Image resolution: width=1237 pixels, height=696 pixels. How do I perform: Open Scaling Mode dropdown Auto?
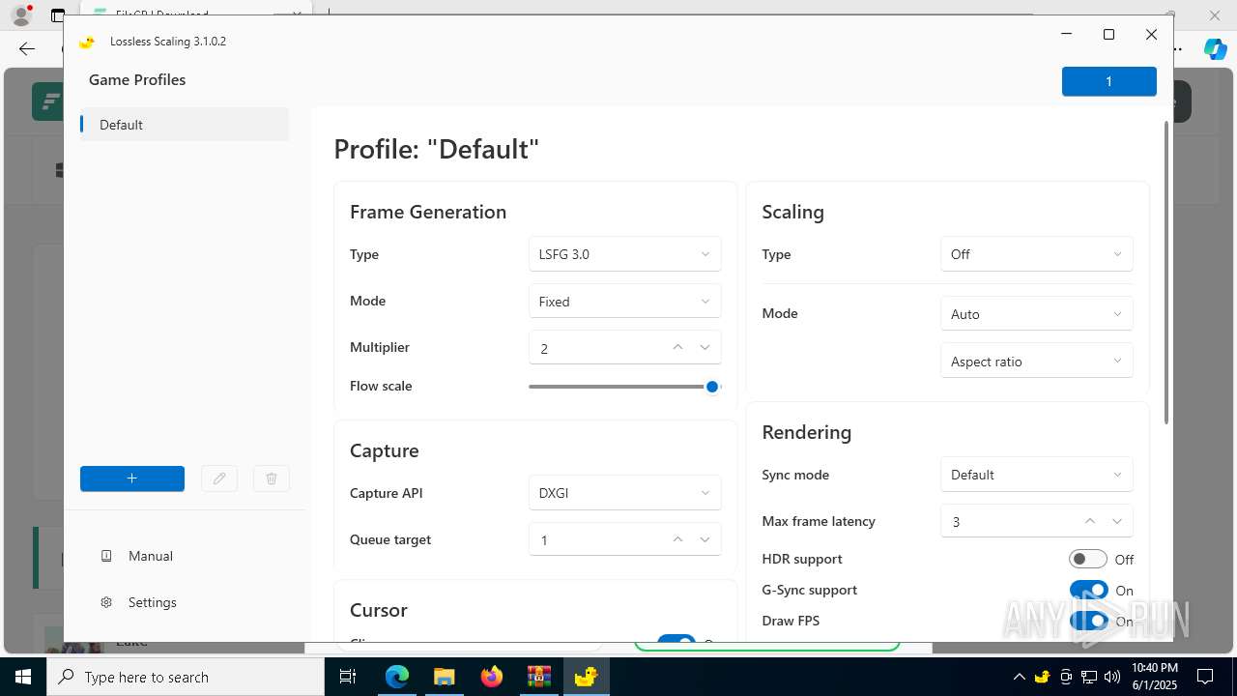1036,314
